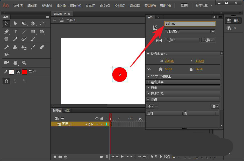The width and height of the screenshot is (244, 161).
Task: Expand the 3D 定位和视图 section
Action: [148, 76]
